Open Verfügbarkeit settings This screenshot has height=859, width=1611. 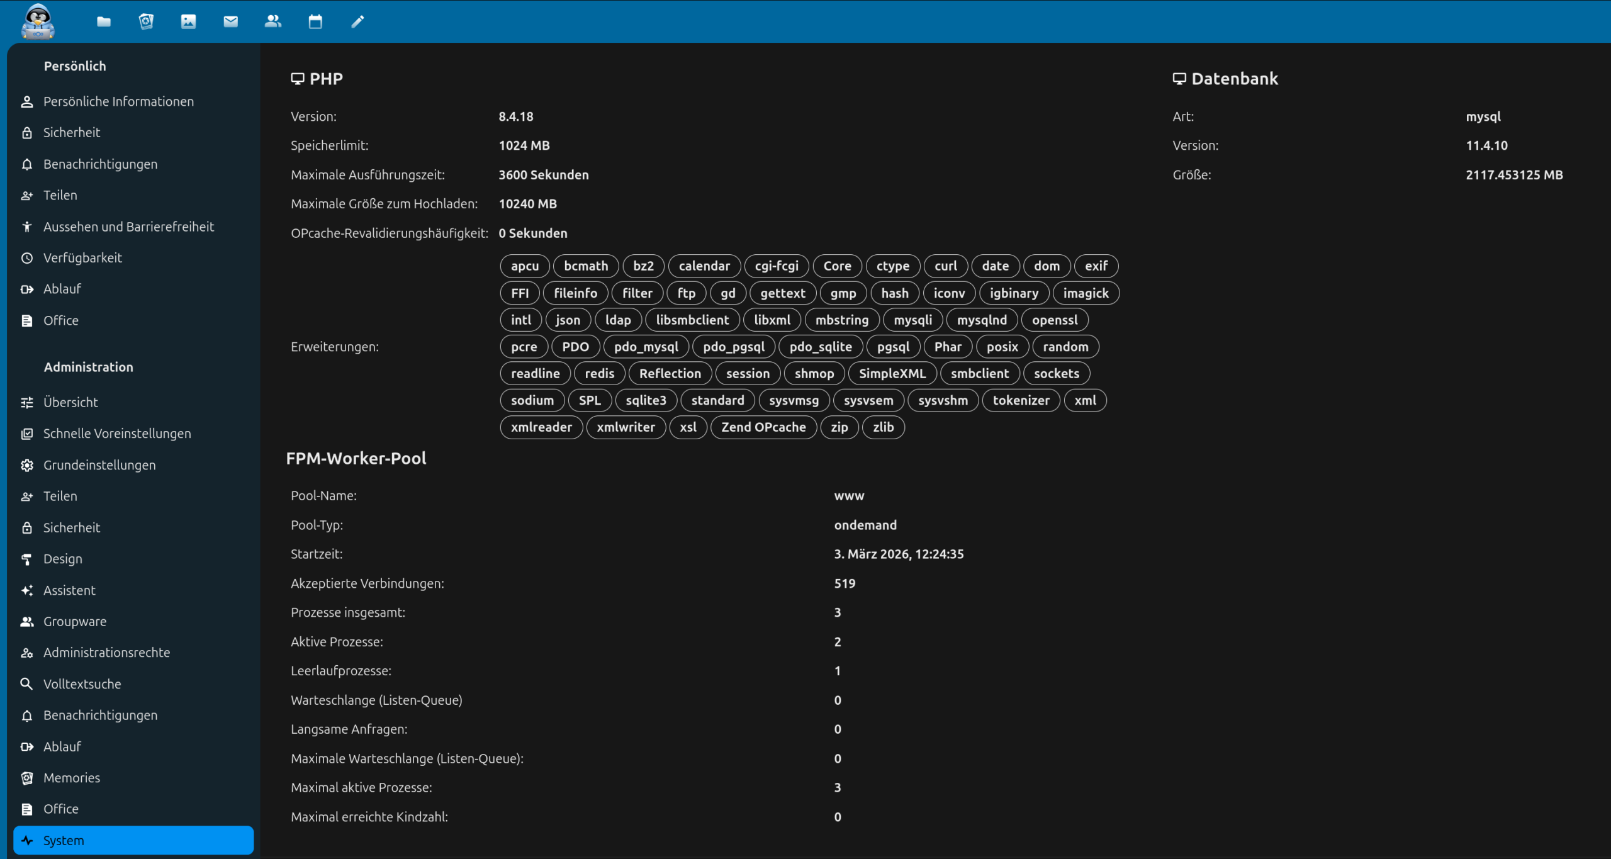[82, 257]
